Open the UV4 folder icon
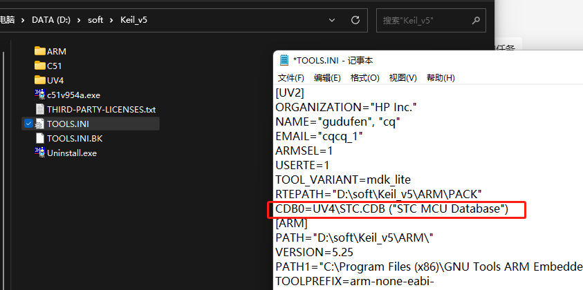This screenshot has width=583, height=290. tap(40, 80)
